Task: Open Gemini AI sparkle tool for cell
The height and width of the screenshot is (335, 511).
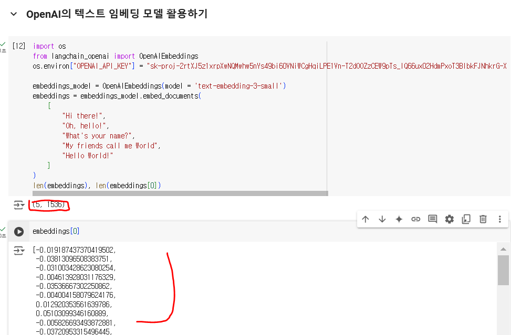Action: tap(399, 219)
